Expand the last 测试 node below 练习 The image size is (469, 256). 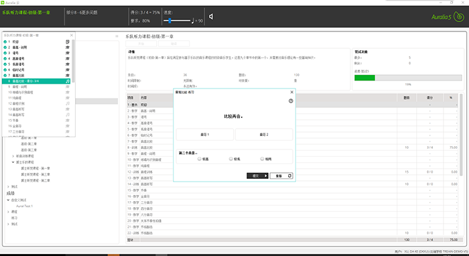(8, 224)
